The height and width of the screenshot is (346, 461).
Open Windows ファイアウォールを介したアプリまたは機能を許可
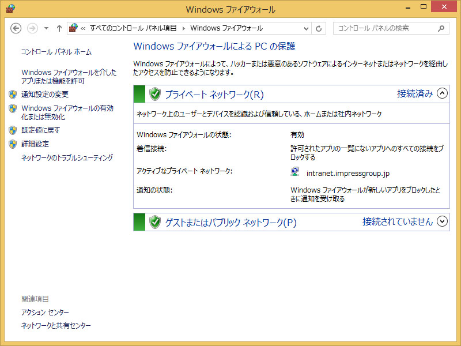click(69, 77)
